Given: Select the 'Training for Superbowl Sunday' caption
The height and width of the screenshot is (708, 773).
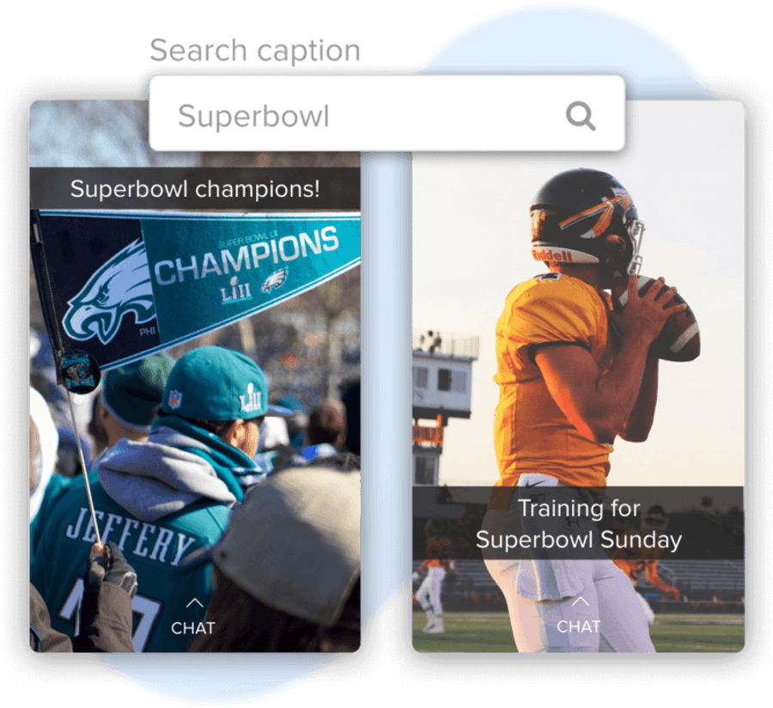Looking at the screenshot, I should 578,523.
